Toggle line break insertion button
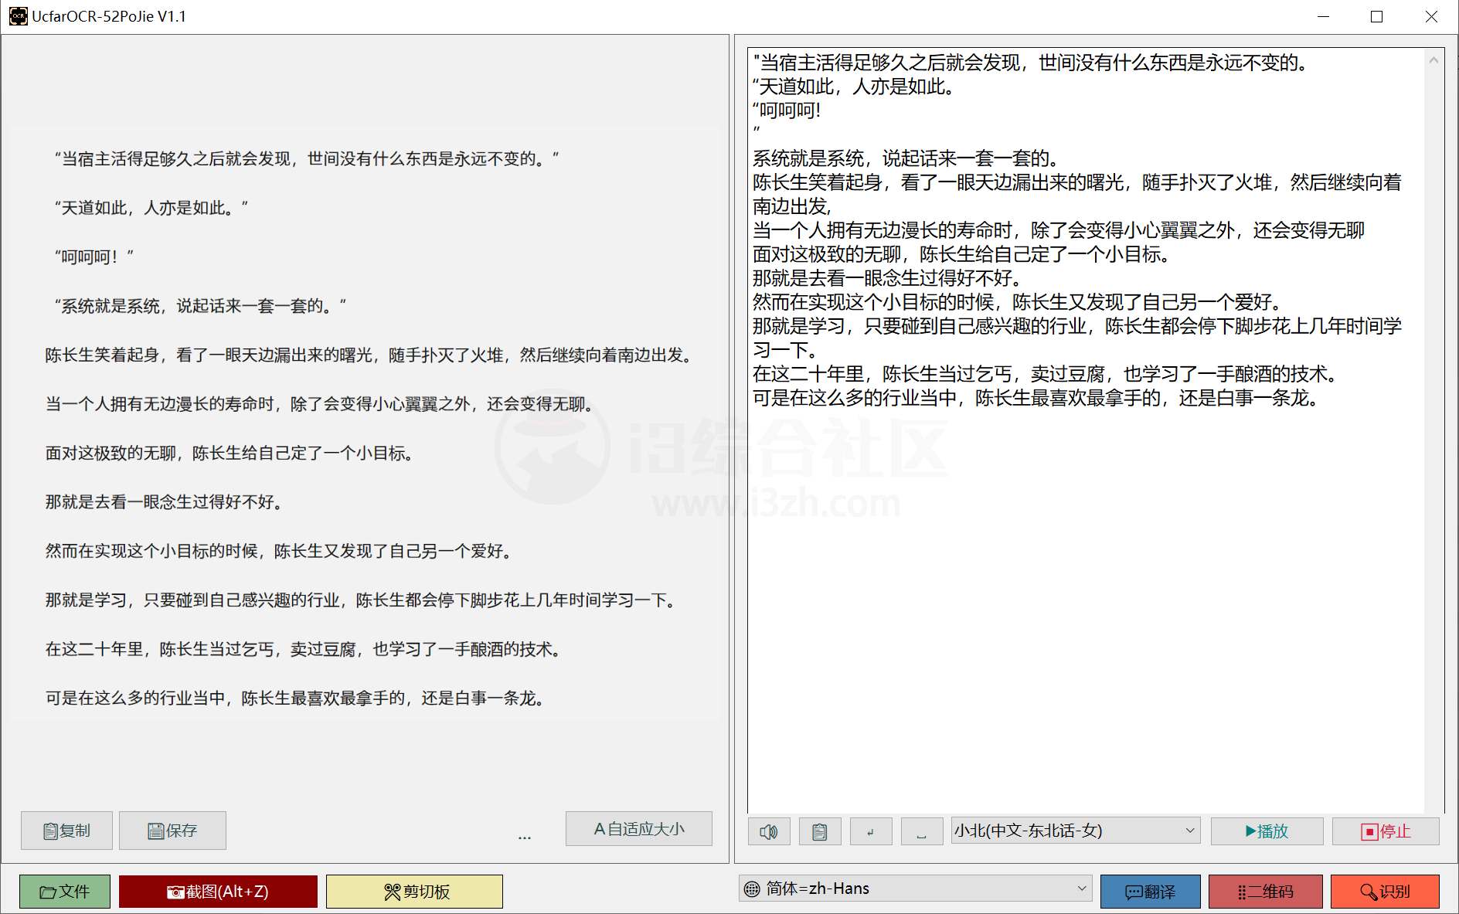 [x=870, y=831]
